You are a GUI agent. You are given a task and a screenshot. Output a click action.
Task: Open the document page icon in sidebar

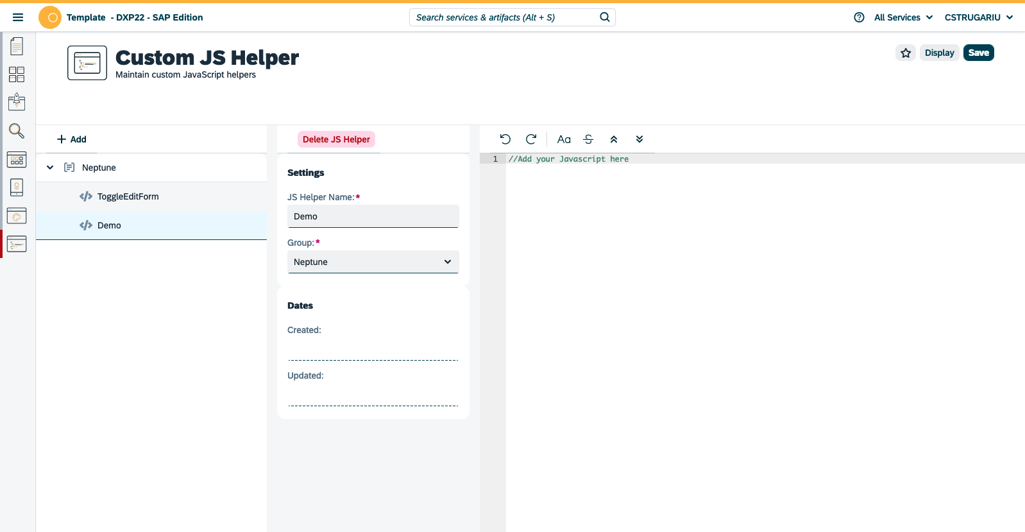(x=17, y=46)
